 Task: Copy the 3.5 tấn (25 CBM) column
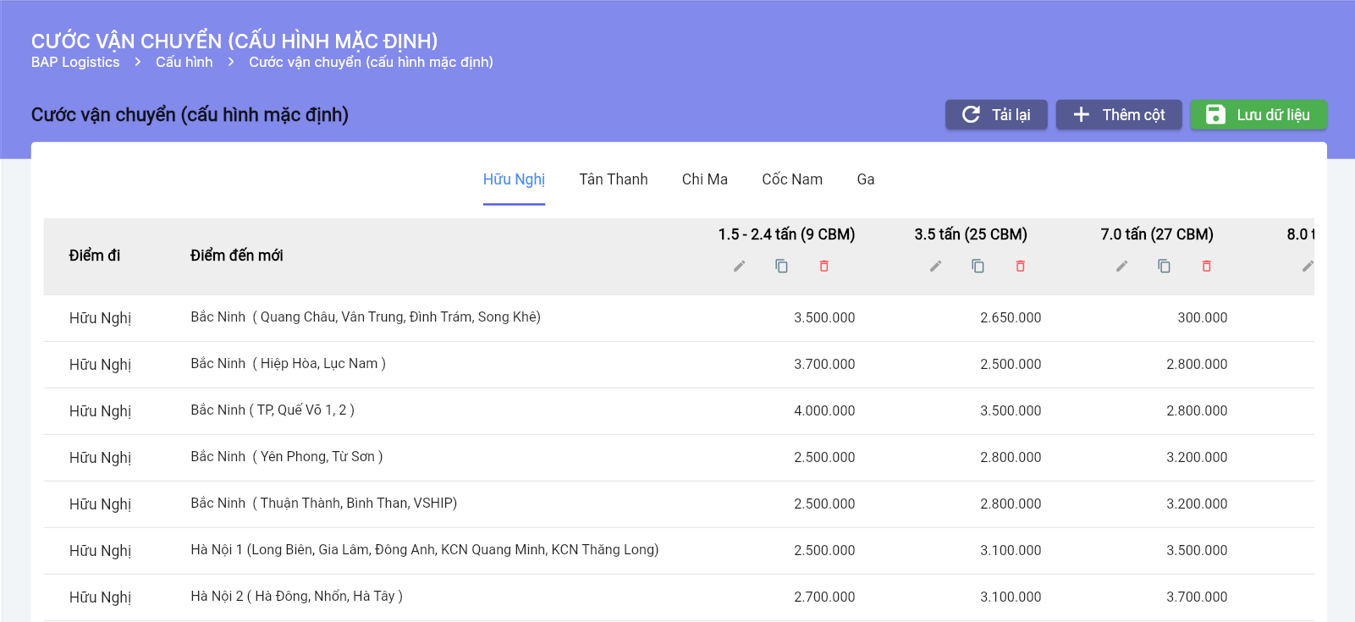point(978,267)
